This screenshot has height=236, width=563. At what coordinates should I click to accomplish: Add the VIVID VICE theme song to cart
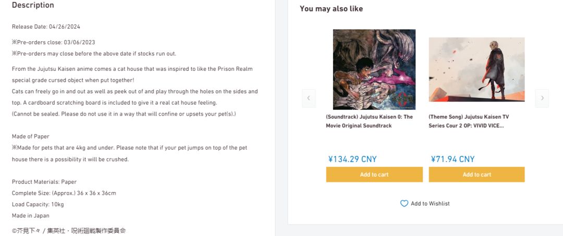[x=476, y=175]
